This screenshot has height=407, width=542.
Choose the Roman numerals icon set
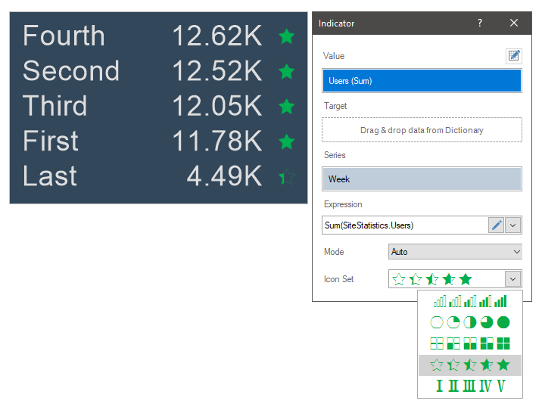click(470, 387)
